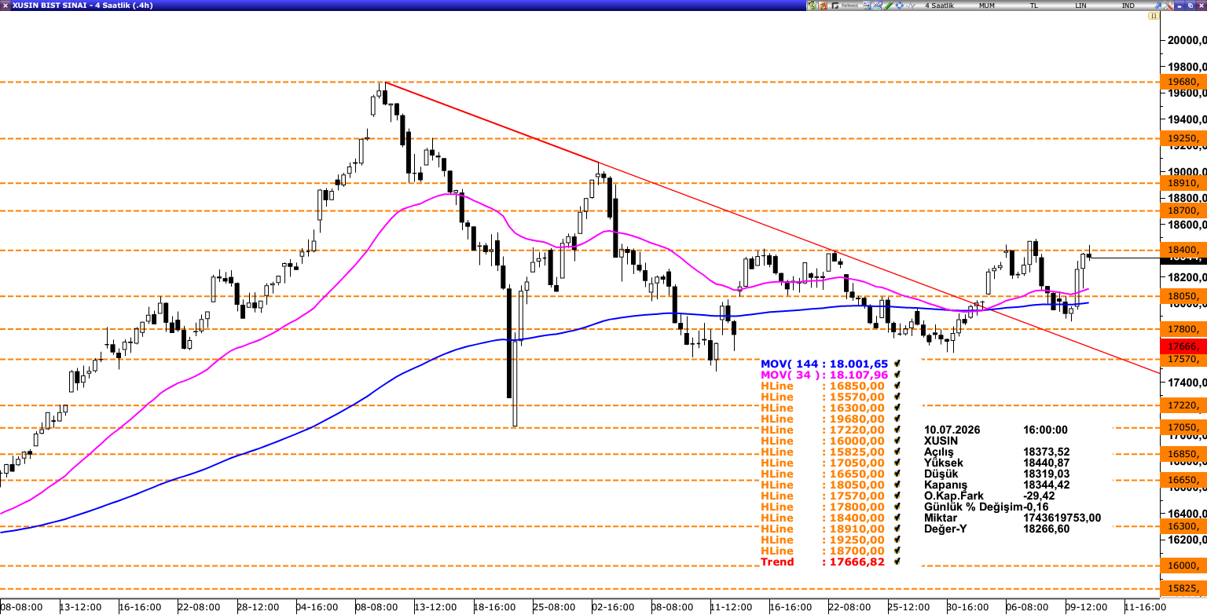This screenshot has height=615, width=1207.
Task: Click the first green-yellow title bar icon
Action: (x=812, y=5)
